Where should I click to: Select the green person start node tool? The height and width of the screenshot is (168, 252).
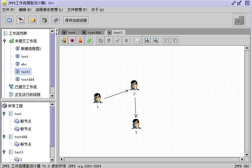coord(64,40)
